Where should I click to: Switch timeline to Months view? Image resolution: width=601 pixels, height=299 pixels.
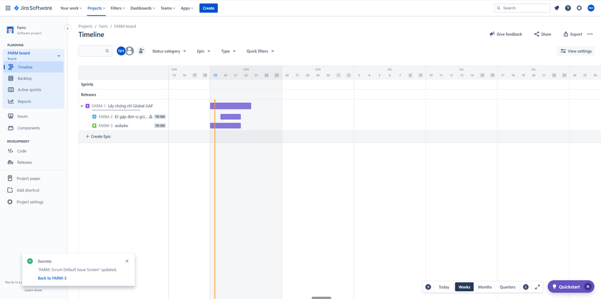point(485,287)
